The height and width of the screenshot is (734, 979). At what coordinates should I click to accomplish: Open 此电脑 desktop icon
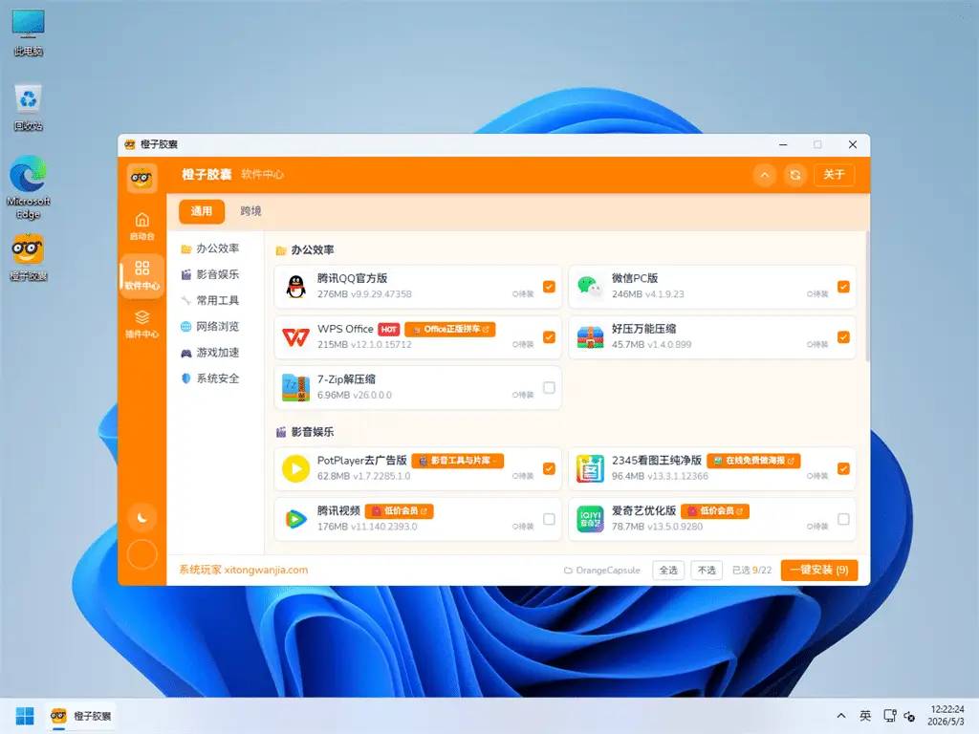[x=28, y=32]
